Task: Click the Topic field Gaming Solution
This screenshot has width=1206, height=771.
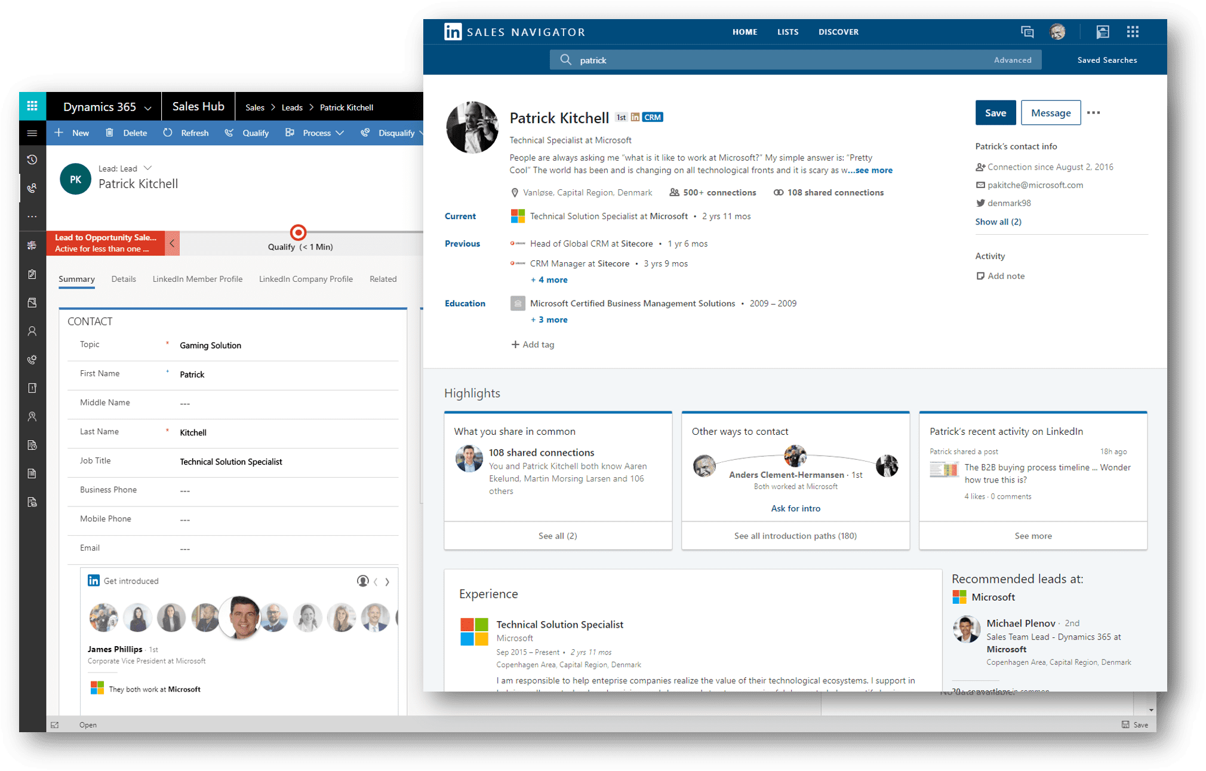Action: pos(288,345)
